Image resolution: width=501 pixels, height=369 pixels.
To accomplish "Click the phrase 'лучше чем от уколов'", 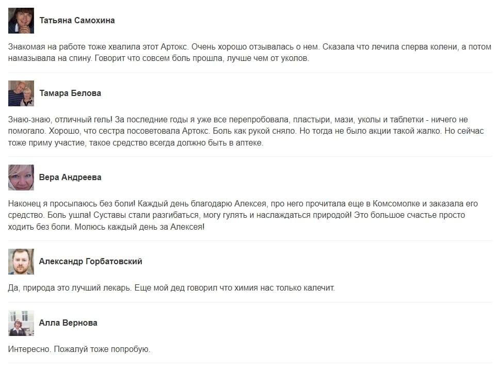I will pyautogui.click(x=268, y=58).
